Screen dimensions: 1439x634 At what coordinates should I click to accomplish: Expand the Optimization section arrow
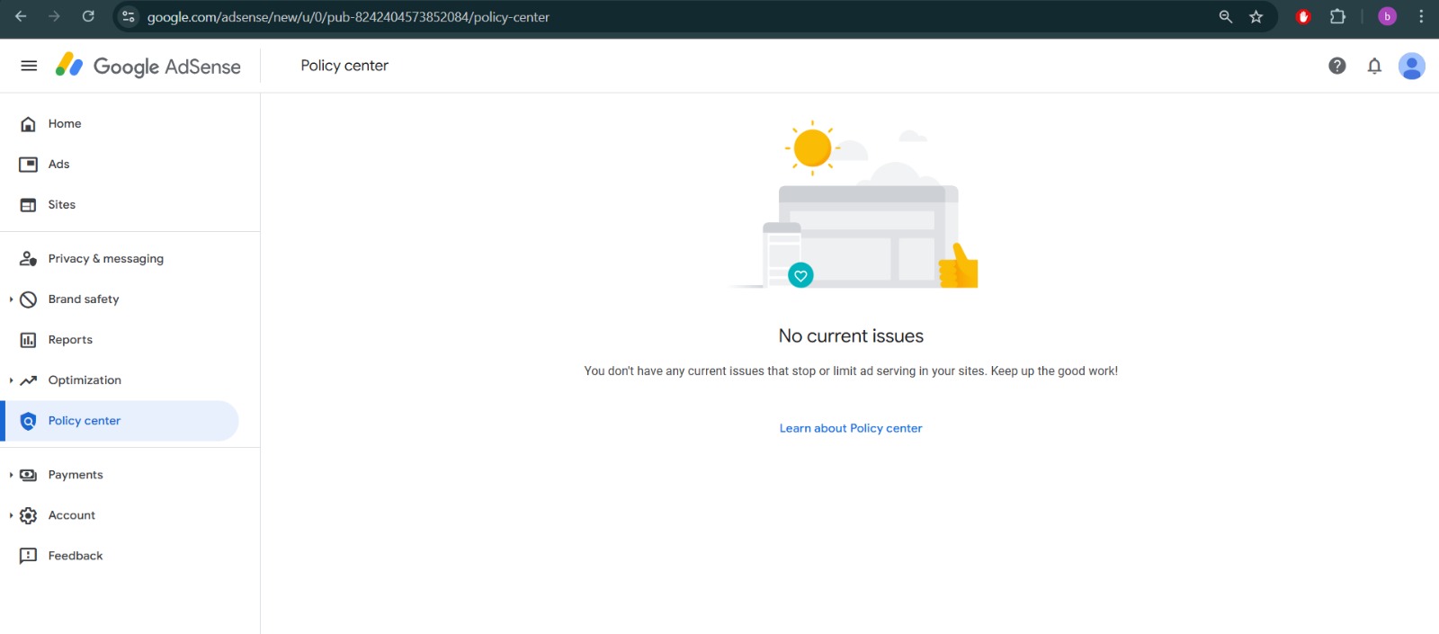tap(11, 380)
